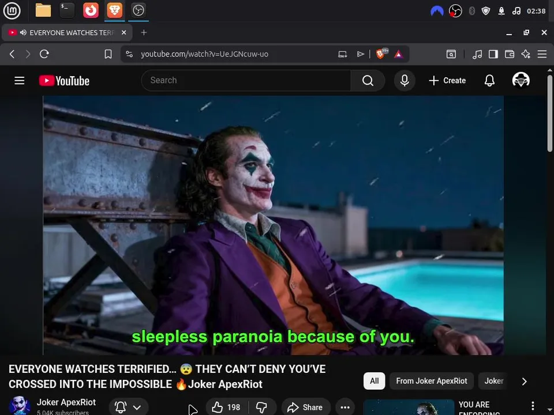Open the Joker ApexRiot channel name link

pyautogui.click(x=66, y=402)
